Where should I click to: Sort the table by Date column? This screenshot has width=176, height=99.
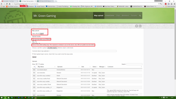86,67
